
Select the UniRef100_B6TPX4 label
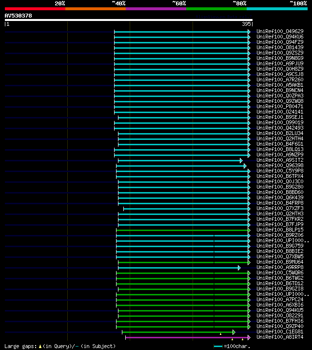click(x=280, y=176)
